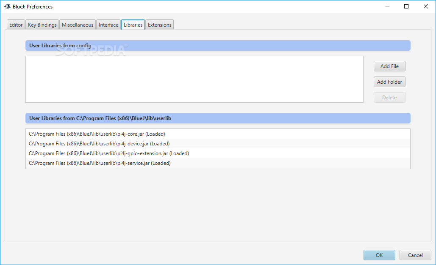The image size is (436, 265).
Task: Click Cancel to discard changes
Action: (x=415, y=255)
